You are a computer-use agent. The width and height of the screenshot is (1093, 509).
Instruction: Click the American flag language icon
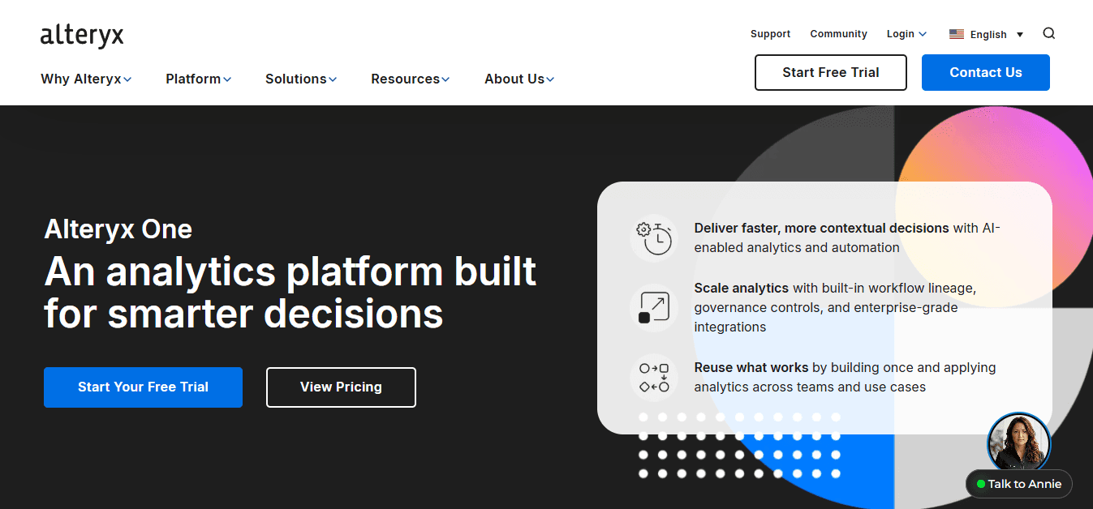pyautogui.click(x=956, y=33)
